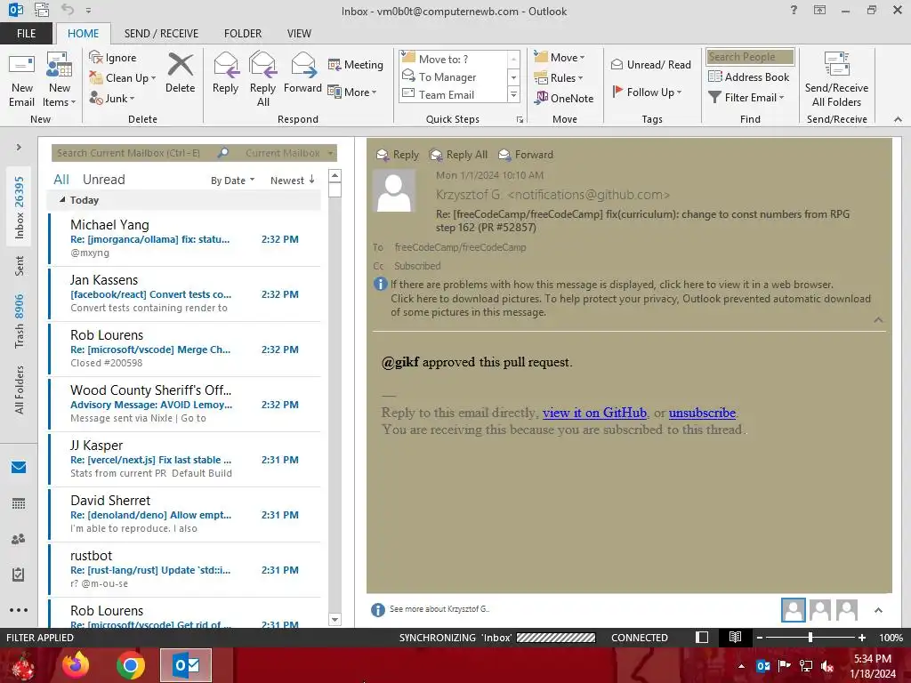
Task: Open the Wood County Sheriff's email
Action: point(185,404)
